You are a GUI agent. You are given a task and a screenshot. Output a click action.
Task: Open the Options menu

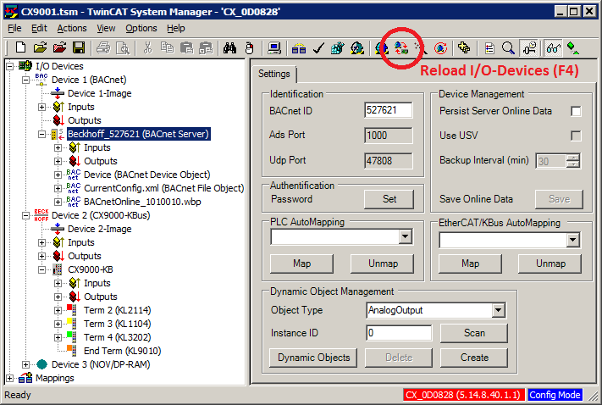[141, 28]
